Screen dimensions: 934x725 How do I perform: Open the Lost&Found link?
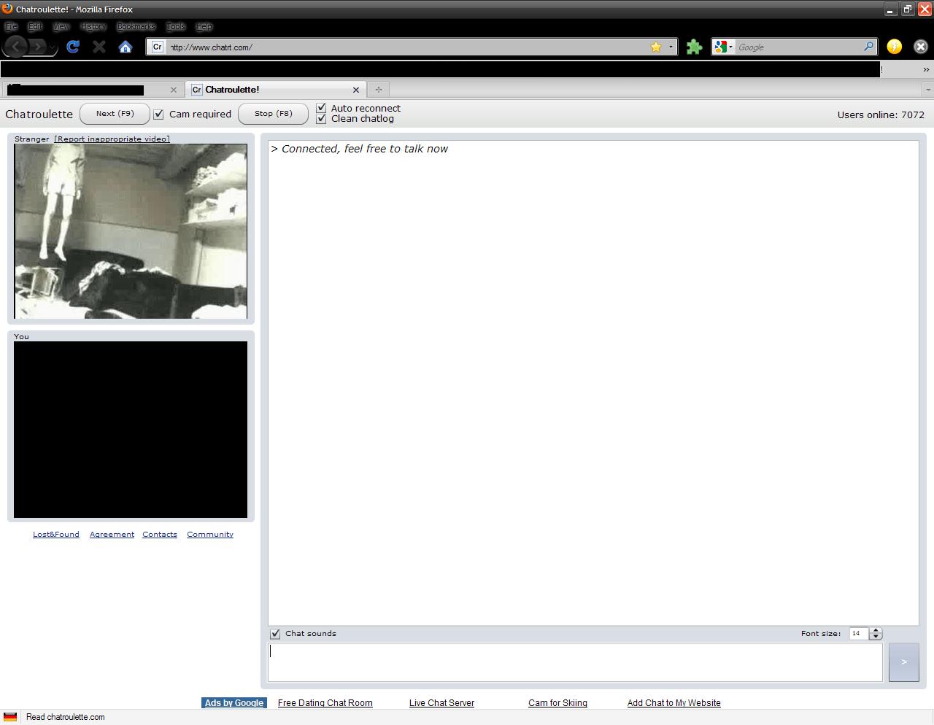[x=56, y=535]
